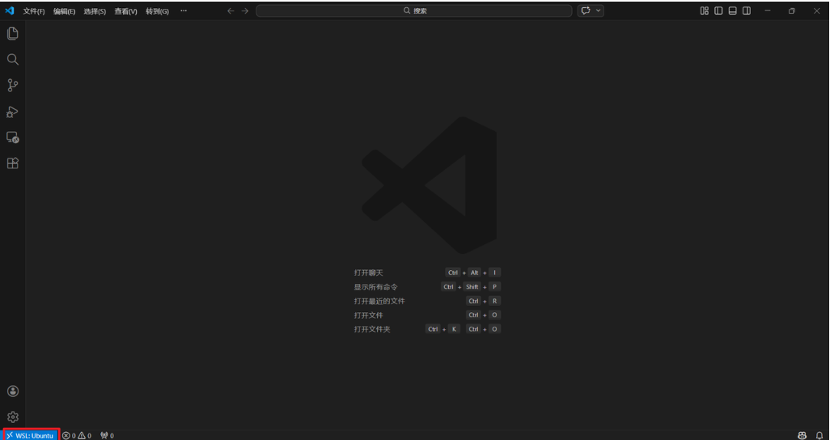The image size is (830, 440).
Task: Open the Manage gear menu
Action: click(13, 417)
